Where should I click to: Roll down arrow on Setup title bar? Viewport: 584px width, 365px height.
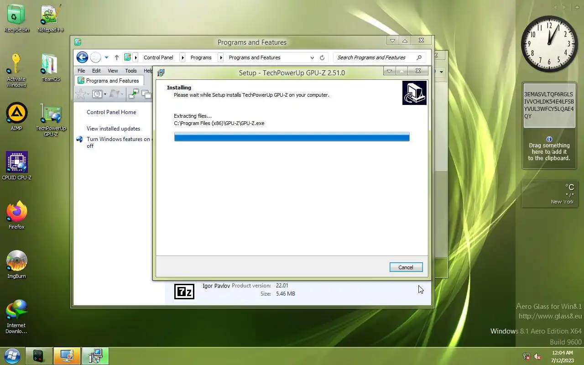[x=389, y=71]
